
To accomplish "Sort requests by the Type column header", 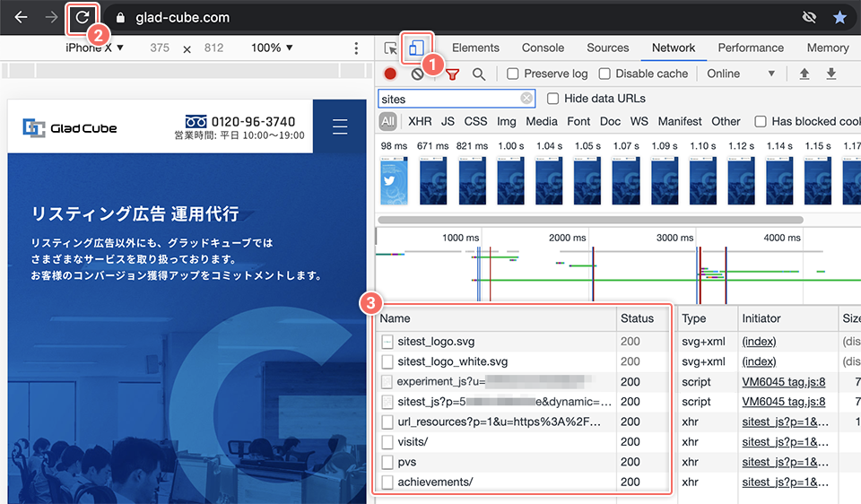I will (708, 318).
